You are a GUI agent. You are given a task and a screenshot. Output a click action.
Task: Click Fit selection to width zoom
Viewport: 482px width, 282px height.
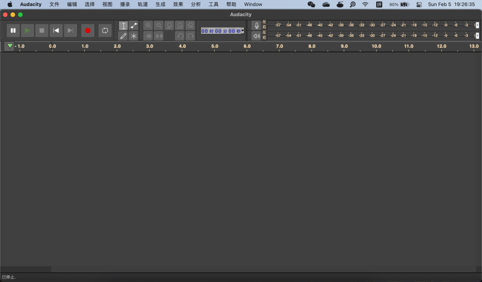point(170,26)
